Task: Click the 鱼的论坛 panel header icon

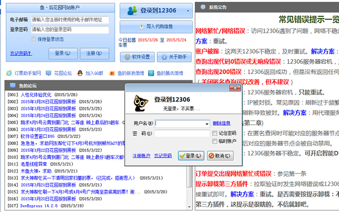Action: point(12,85)
